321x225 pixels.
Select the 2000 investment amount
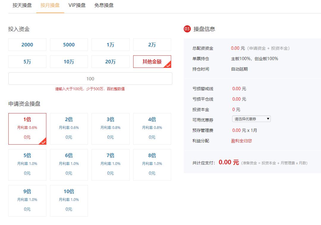27,44
